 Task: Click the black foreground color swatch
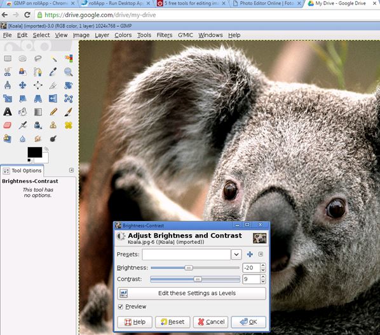click(35, 152)
